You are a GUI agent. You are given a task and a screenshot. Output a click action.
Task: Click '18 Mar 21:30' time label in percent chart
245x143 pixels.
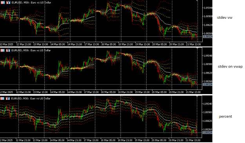pos(125,140)
